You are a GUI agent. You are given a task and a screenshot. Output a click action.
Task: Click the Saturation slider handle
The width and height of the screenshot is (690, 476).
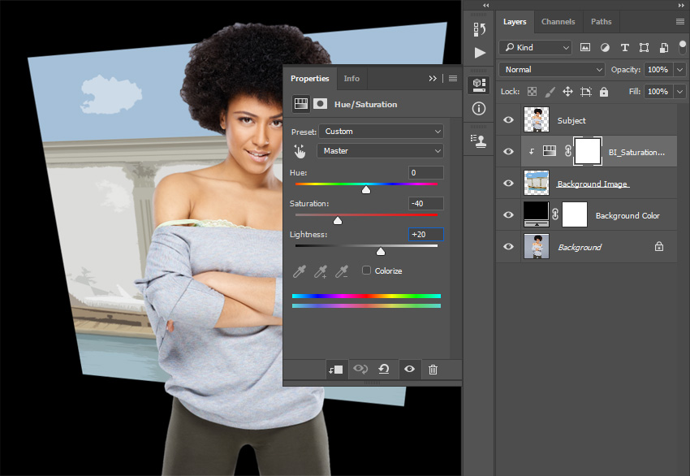pos(338,220)
